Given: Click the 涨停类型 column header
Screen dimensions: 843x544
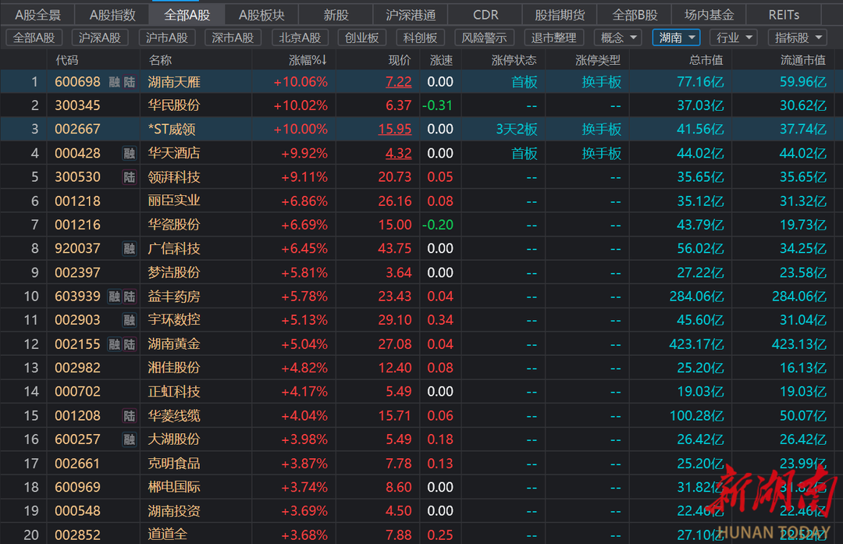Looking at the screenshot, I should [x=598, y=60].
